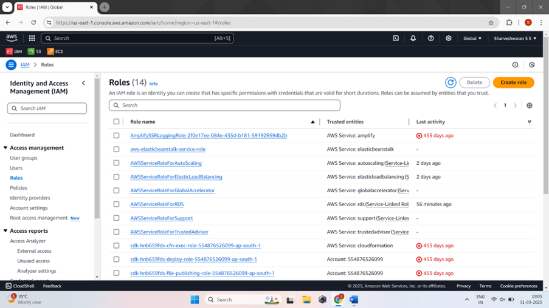Open Windows Start menu
The image size is (549, 308).
(195, 300)
